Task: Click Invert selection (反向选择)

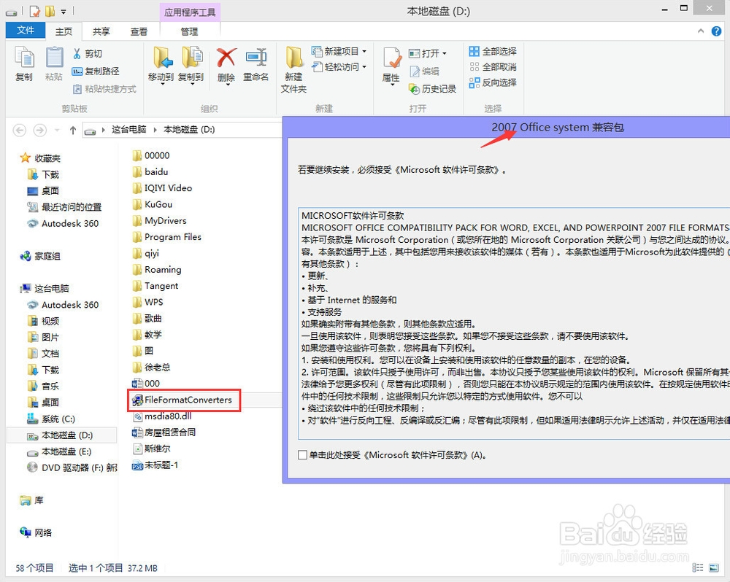Action: [493, 83]
